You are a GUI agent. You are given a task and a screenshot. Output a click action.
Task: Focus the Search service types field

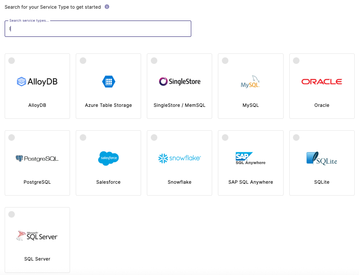98,29
